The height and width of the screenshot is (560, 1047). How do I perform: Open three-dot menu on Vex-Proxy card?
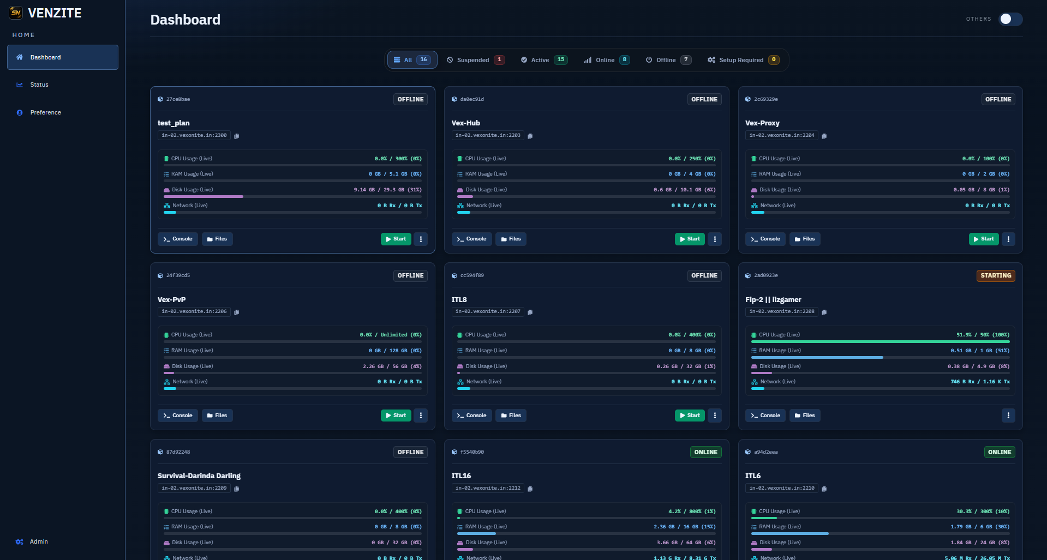tap(1008, 239)
